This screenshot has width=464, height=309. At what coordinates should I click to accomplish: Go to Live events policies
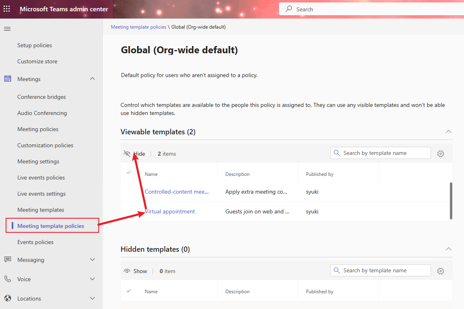(x=41, y=177)
